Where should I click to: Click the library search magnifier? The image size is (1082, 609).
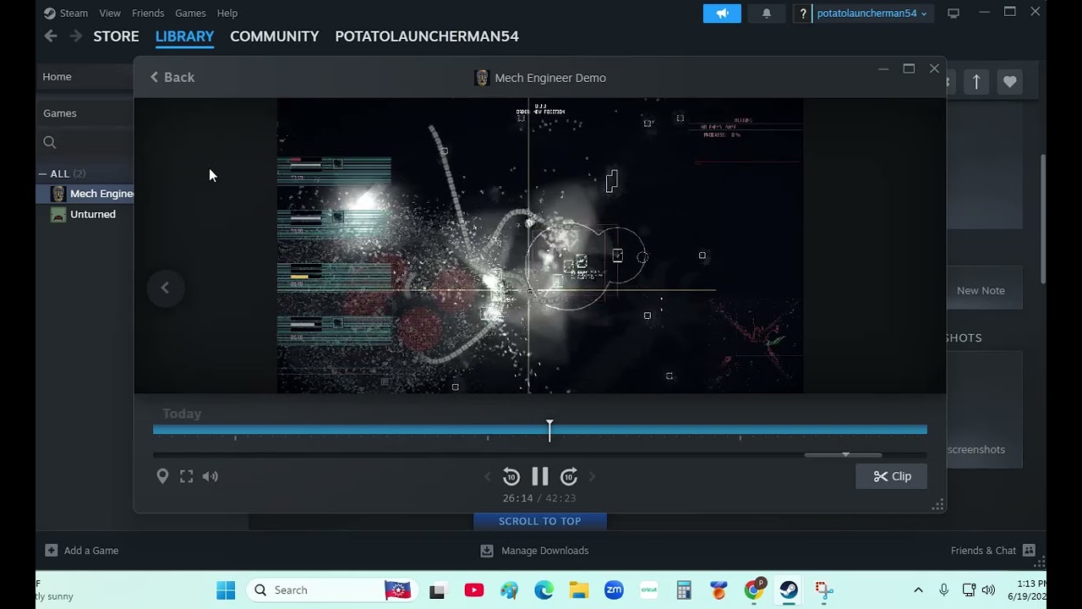50,142
